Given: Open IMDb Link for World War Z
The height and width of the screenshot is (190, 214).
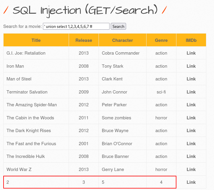Looking at the screenshot, I should coord(191,170).
